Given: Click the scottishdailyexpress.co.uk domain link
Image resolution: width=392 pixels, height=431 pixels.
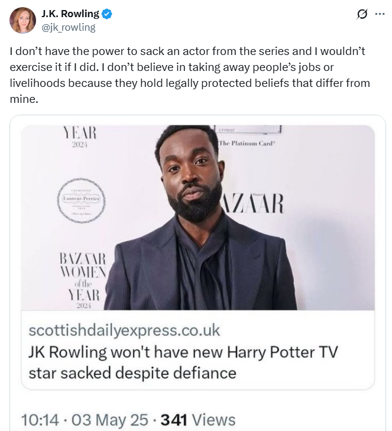Looking at the screenshot, I should [x=124, y=330].
